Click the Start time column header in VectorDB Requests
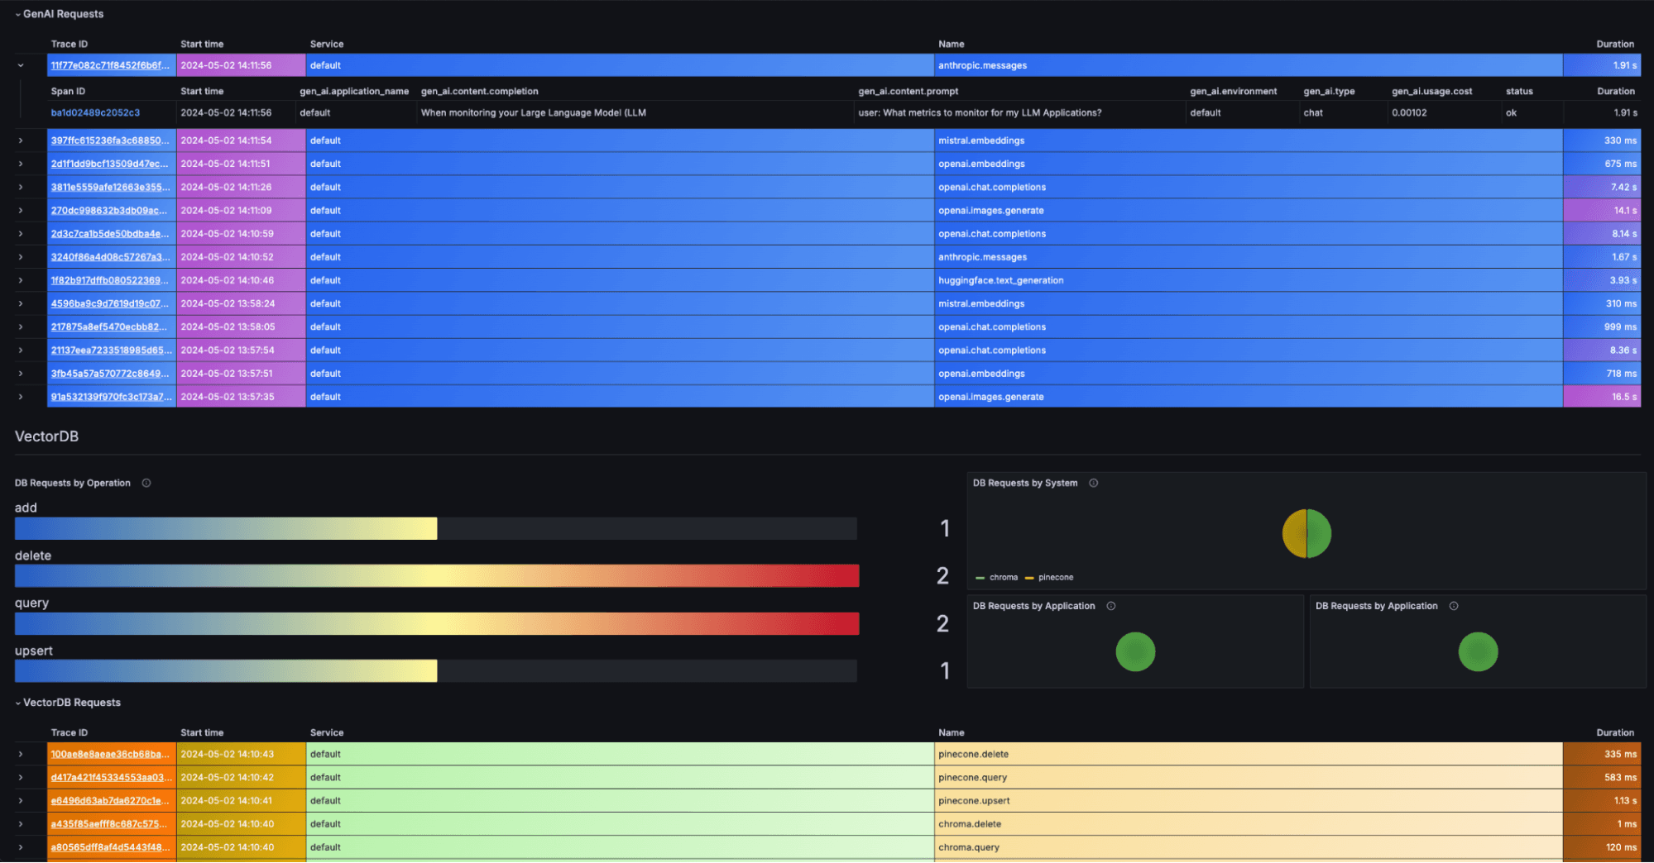The image size is (1654, 863). [201, 732]
